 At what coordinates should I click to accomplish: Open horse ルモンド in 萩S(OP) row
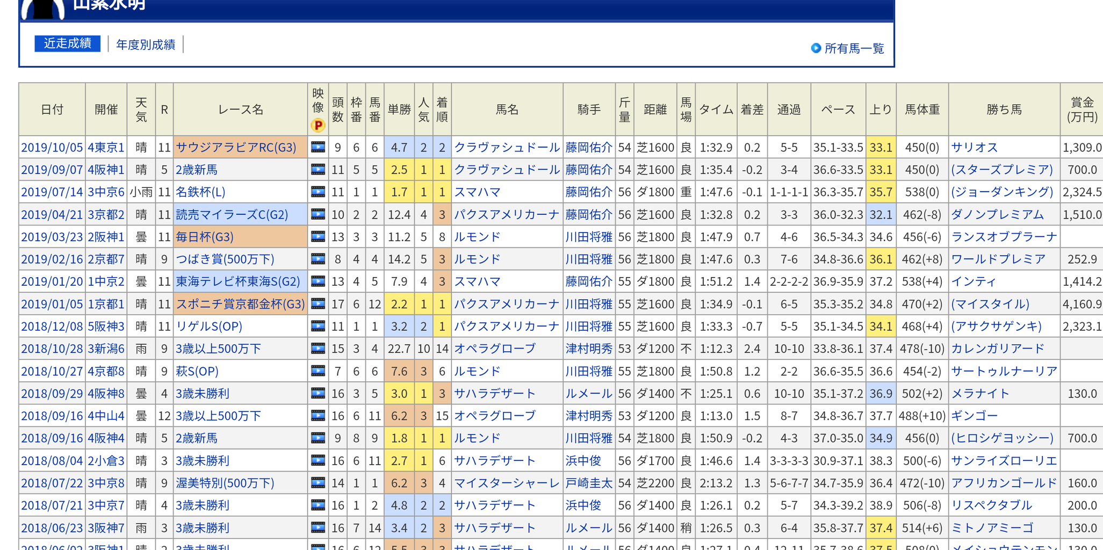pyautogui.click(x=477, y=371)
